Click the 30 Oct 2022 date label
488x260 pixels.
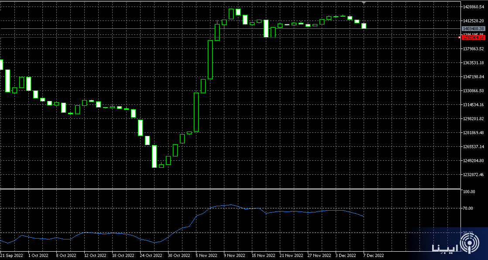pos(179,255)
